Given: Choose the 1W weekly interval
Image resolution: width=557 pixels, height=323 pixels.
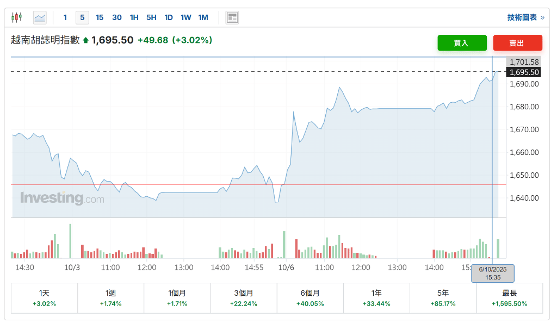Looking at the screenshot, I should (x=185, y=17).
